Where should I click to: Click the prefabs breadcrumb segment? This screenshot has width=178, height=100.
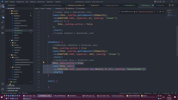[x=49, y=8]
